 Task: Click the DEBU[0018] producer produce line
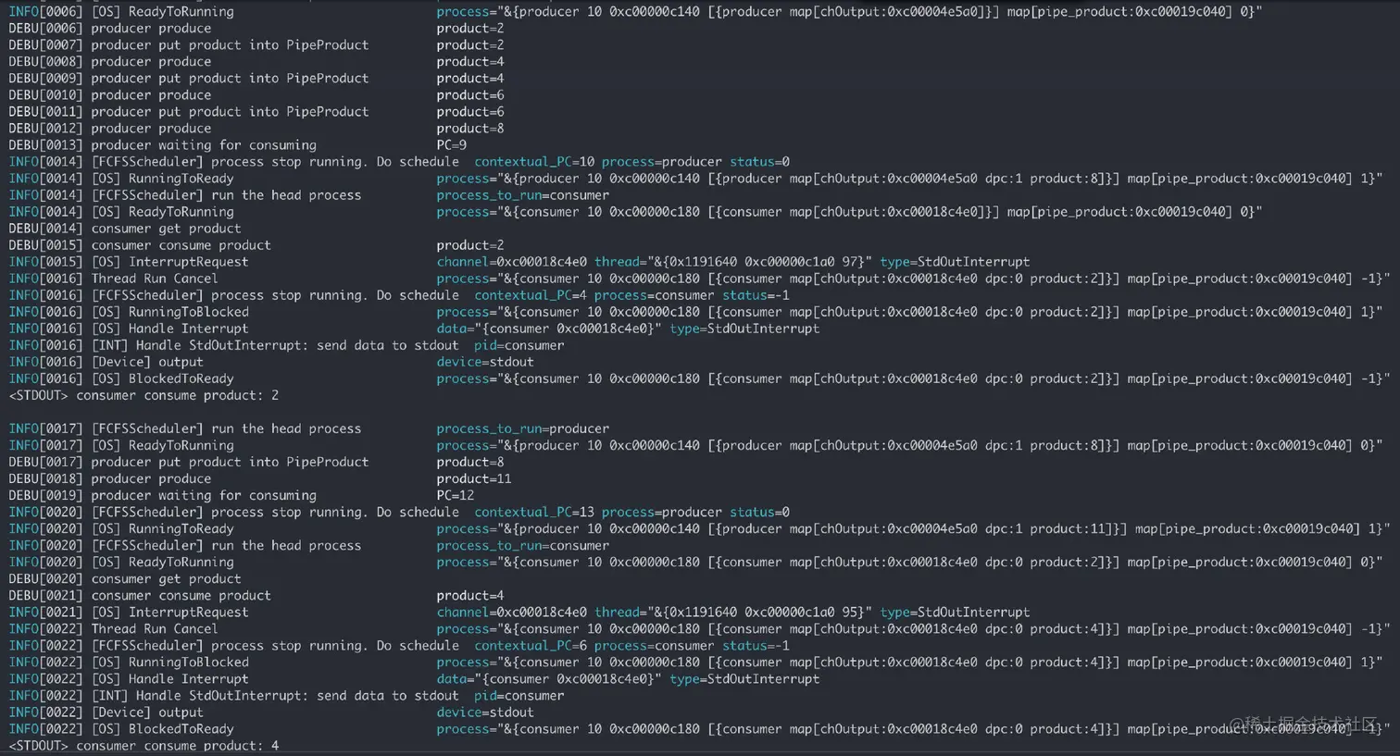(x=260, y=478)
